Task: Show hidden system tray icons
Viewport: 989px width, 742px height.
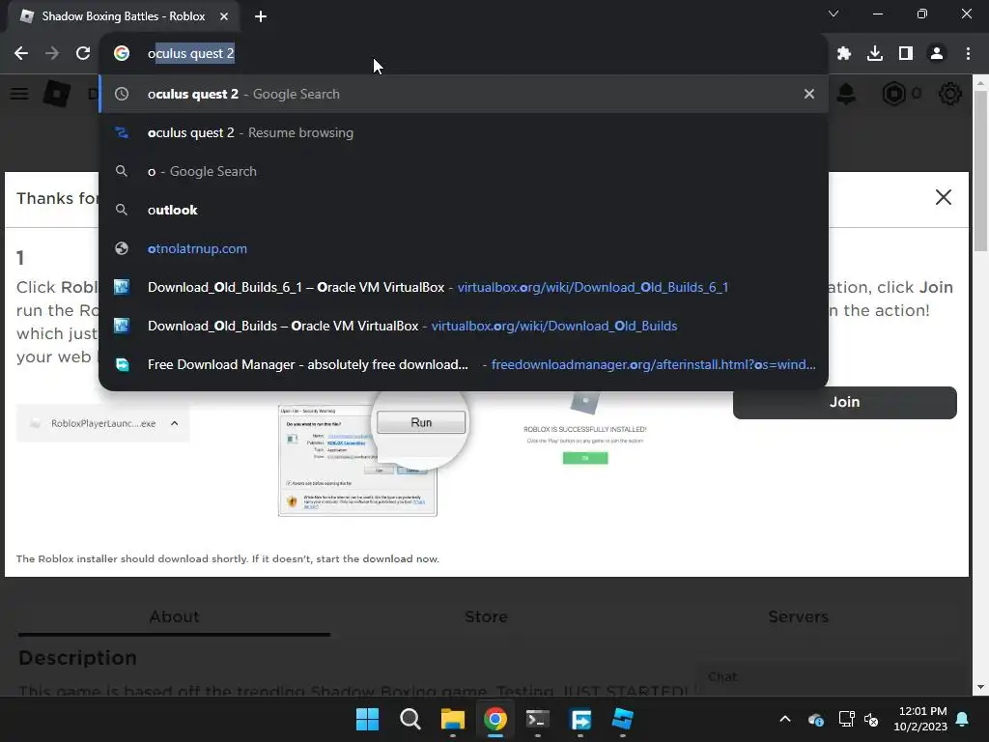Action: pyautogui.click(x=785, y=719)
